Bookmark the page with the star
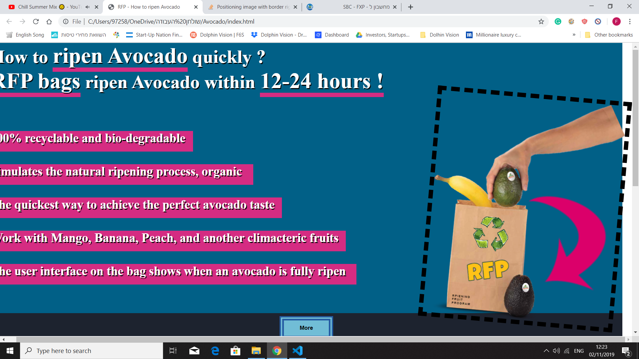639x359 pixels. click(541, 21)
